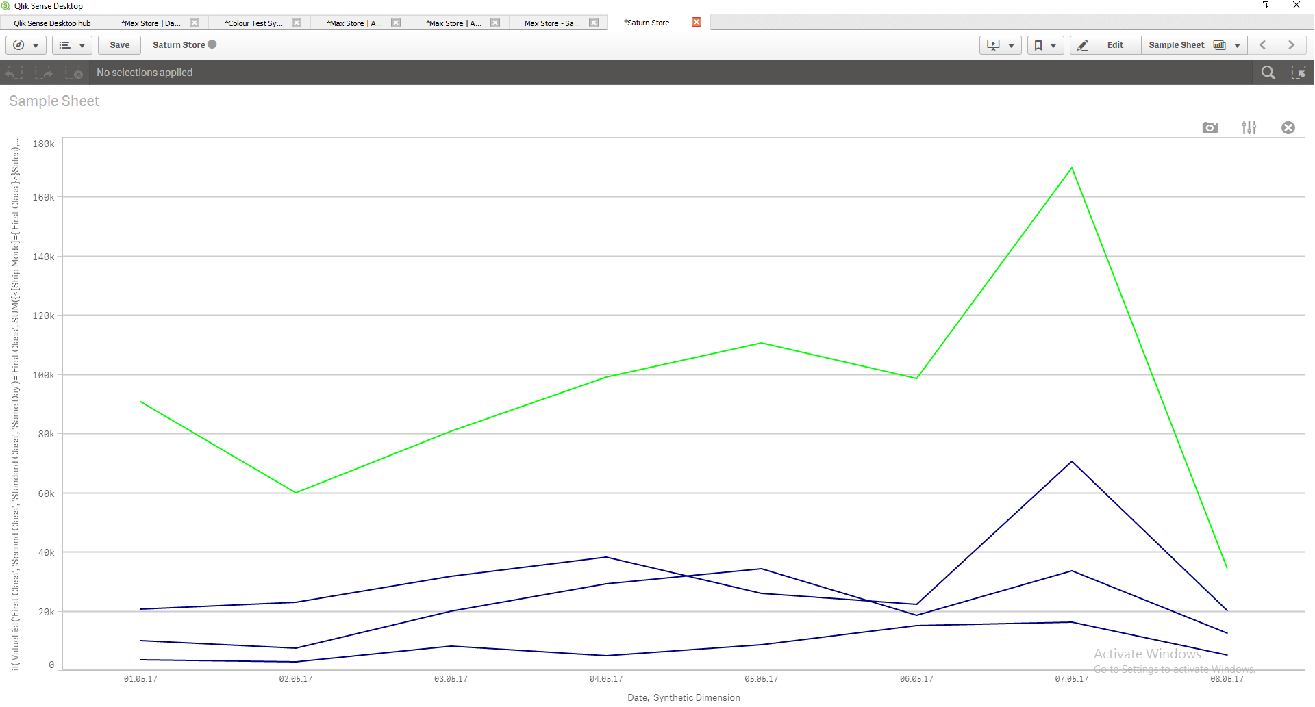Open exploration menu sliders icon
The image size is (1315, 707).
click(x=1249, y=128)
